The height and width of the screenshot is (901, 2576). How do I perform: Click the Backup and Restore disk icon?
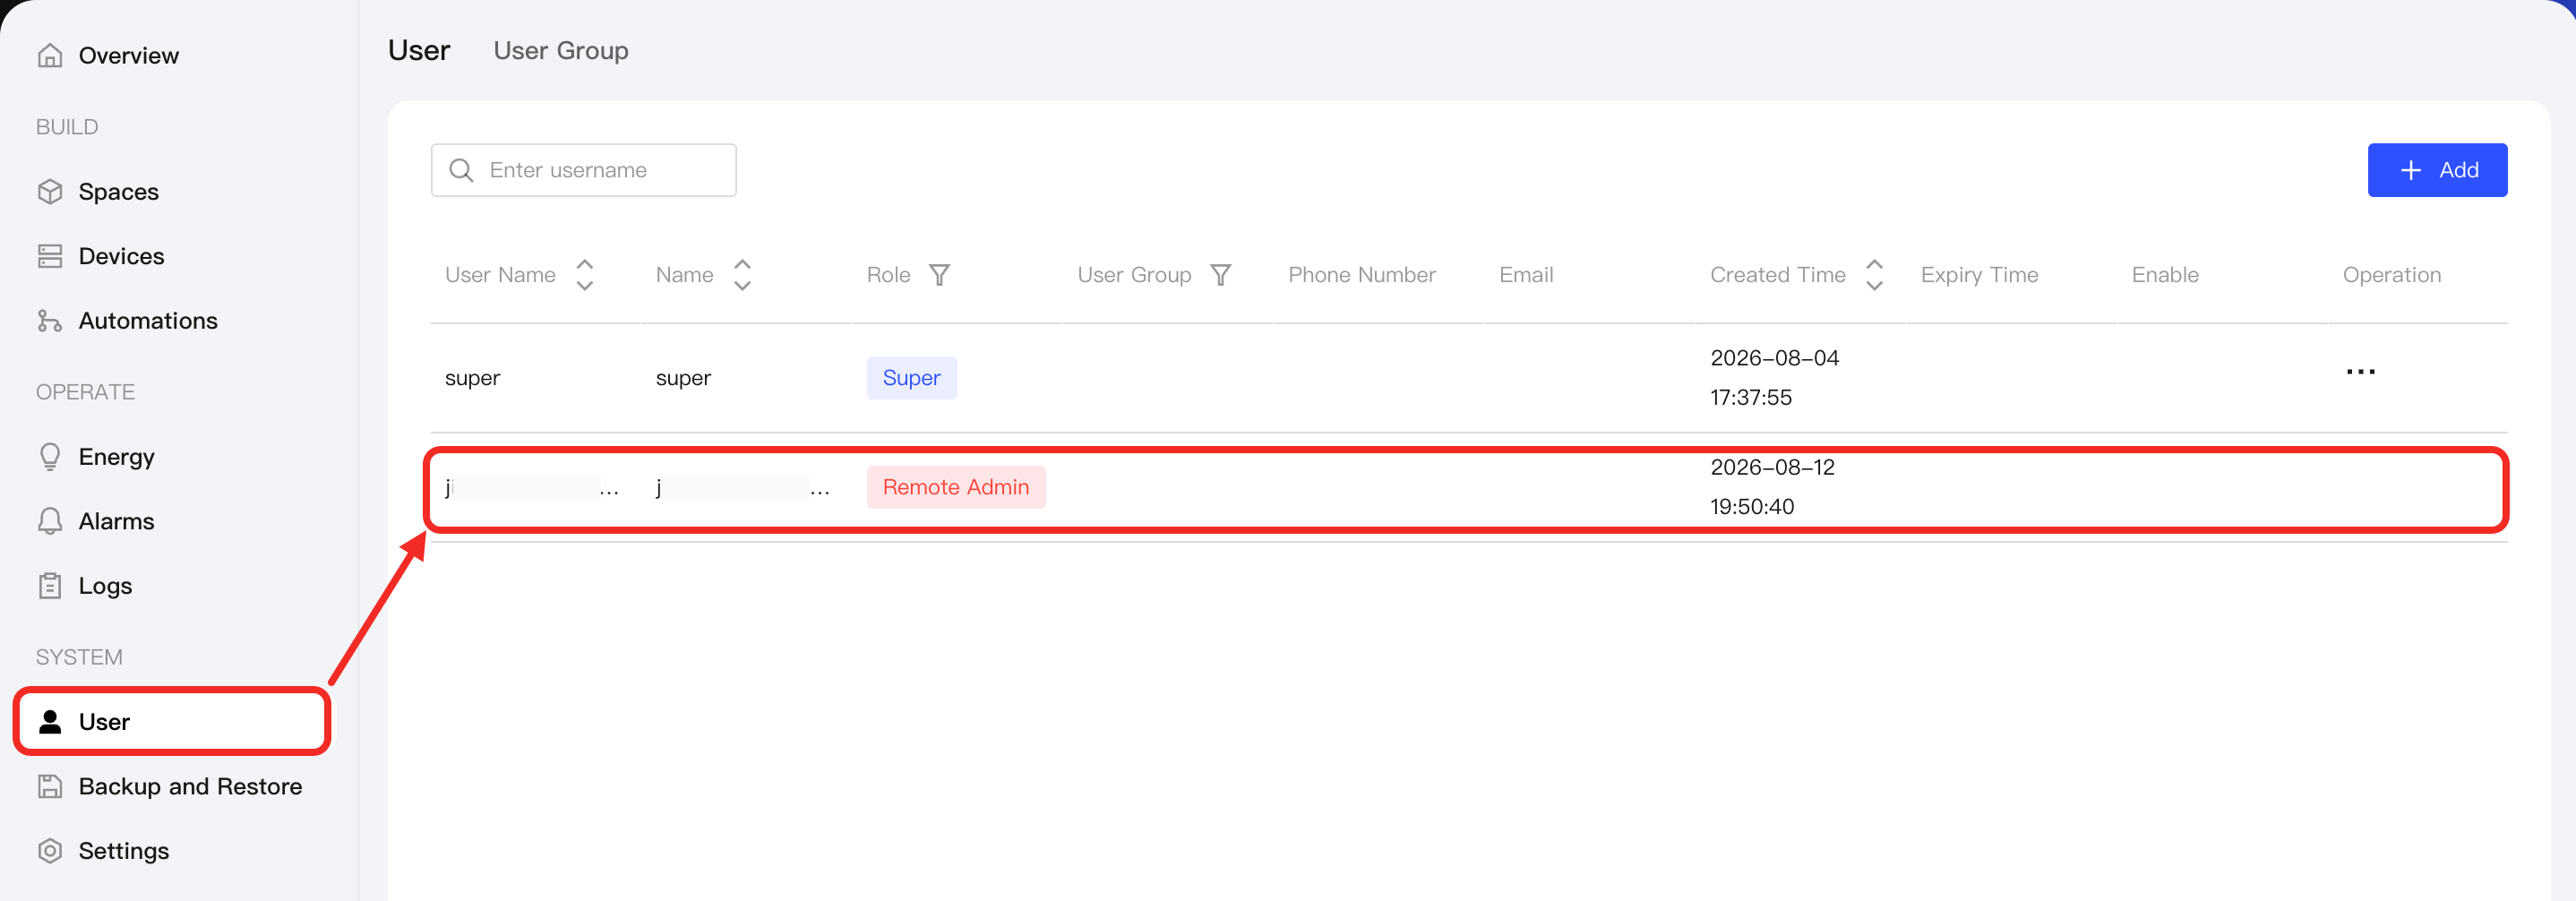click(x=50, y=787)
